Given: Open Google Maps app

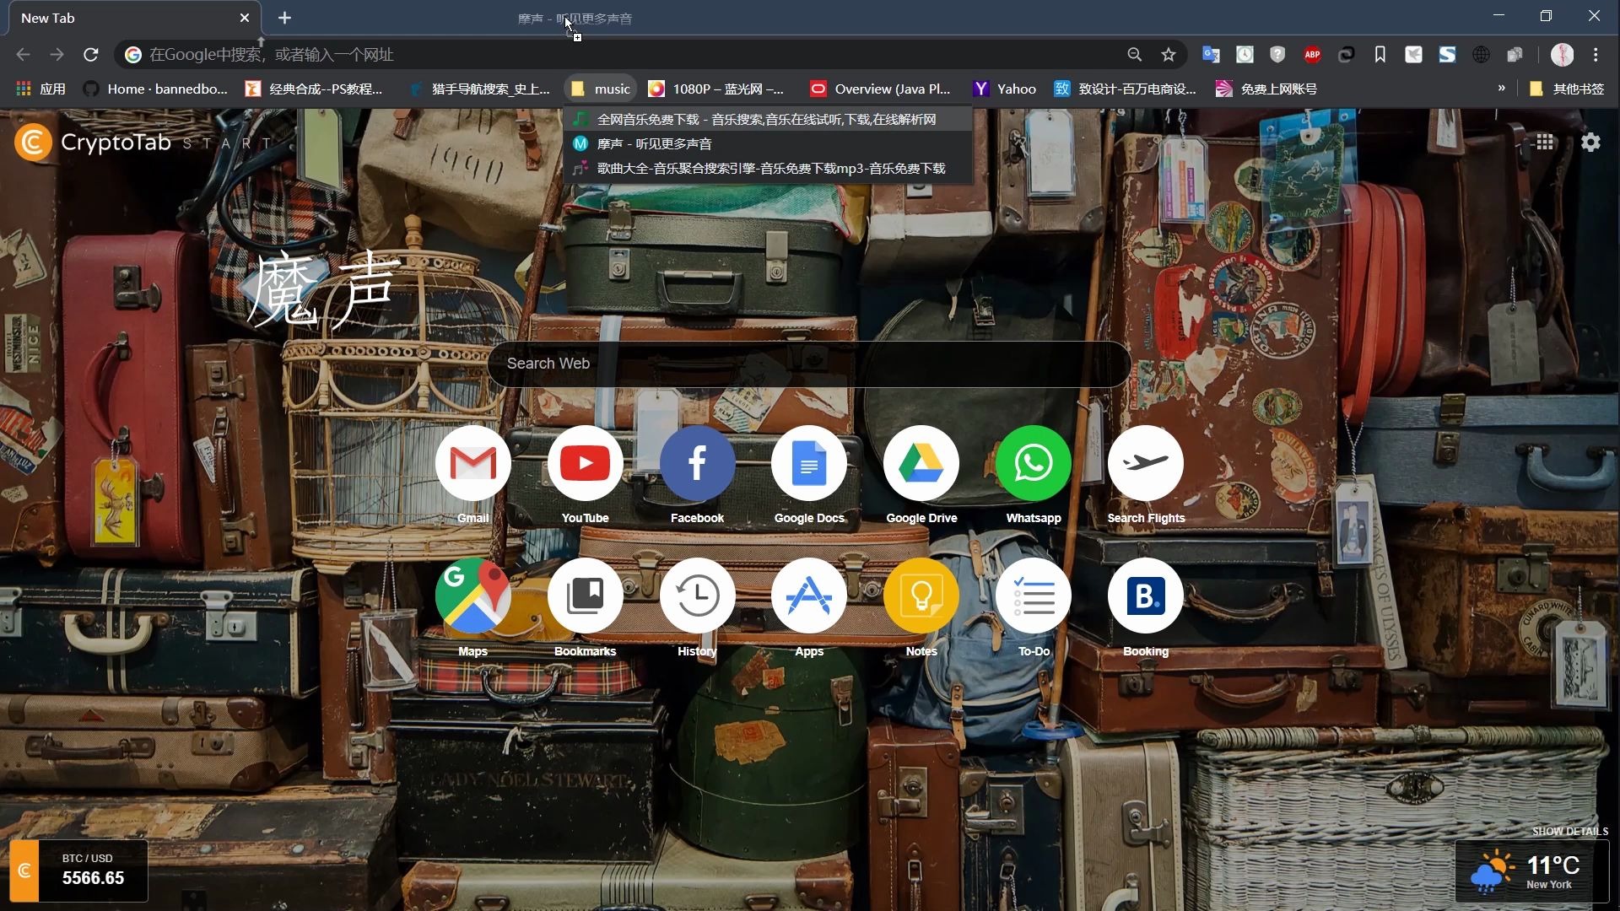Looking at the screenshot, I should (x=472, y=596).
